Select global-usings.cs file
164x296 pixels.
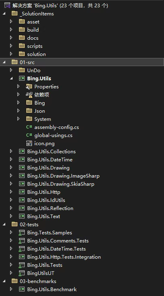tap(53, 135)
